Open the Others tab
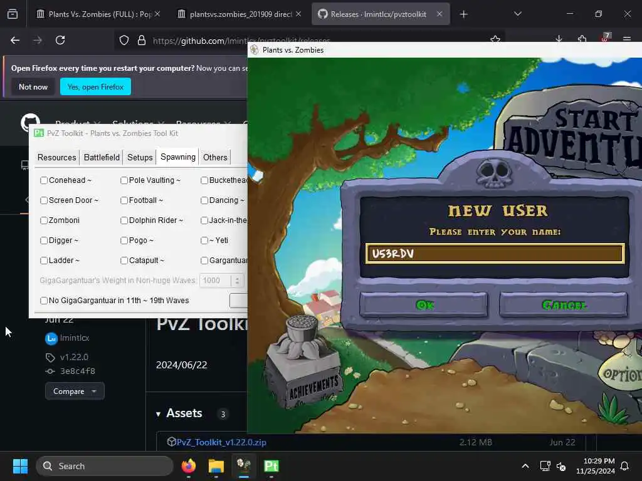This screenshot has width=642, height=481. (215, 157)
